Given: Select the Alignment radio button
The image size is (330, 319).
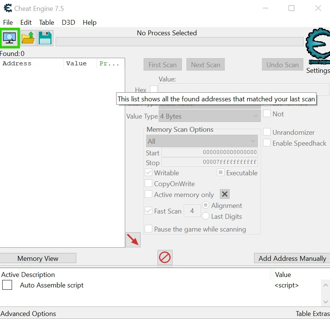Looking at the screenshot, I should pyautogui.click(x=206, y=205).
